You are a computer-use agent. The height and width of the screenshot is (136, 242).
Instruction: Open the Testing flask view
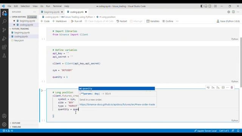(4, 56)
